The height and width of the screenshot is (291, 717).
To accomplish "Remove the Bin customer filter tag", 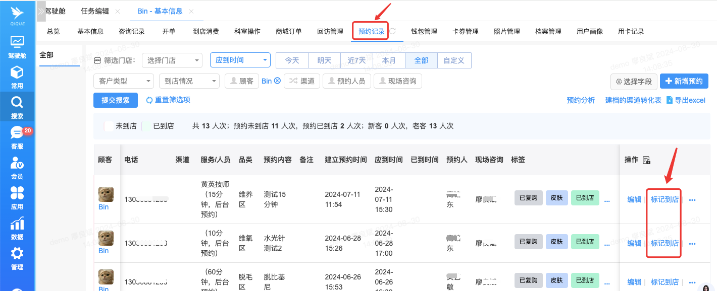I will [x=277, y=81].
